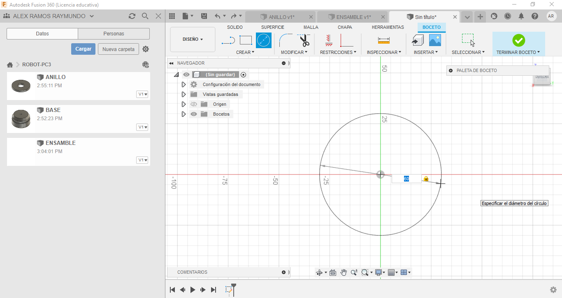Click the timeline play button
Screen dimensions: 562x298
(x=193, y=290)
